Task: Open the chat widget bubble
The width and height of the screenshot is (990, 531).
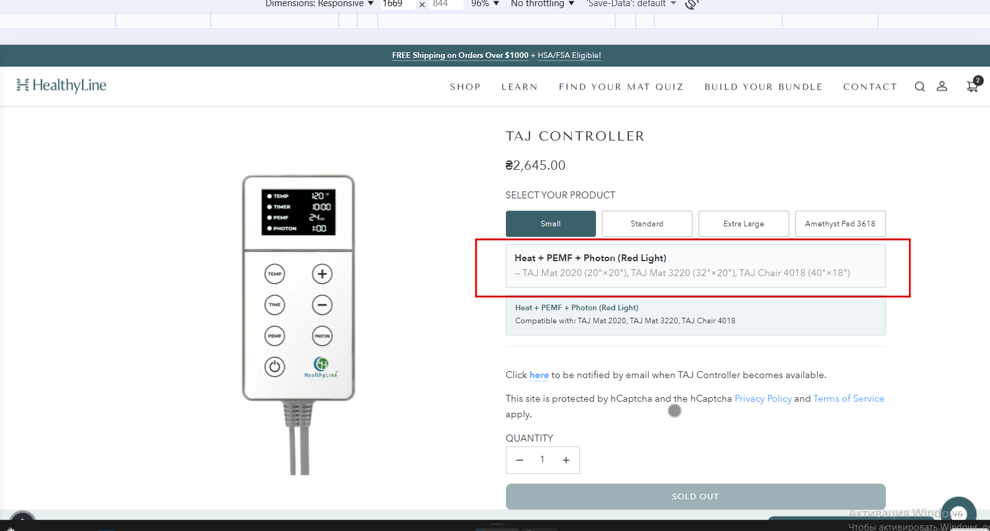Action: (x=958, y=514)
